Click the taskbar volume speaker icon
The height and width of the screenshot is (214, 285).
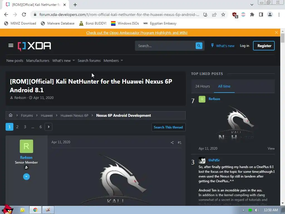[x=257, y=210]
